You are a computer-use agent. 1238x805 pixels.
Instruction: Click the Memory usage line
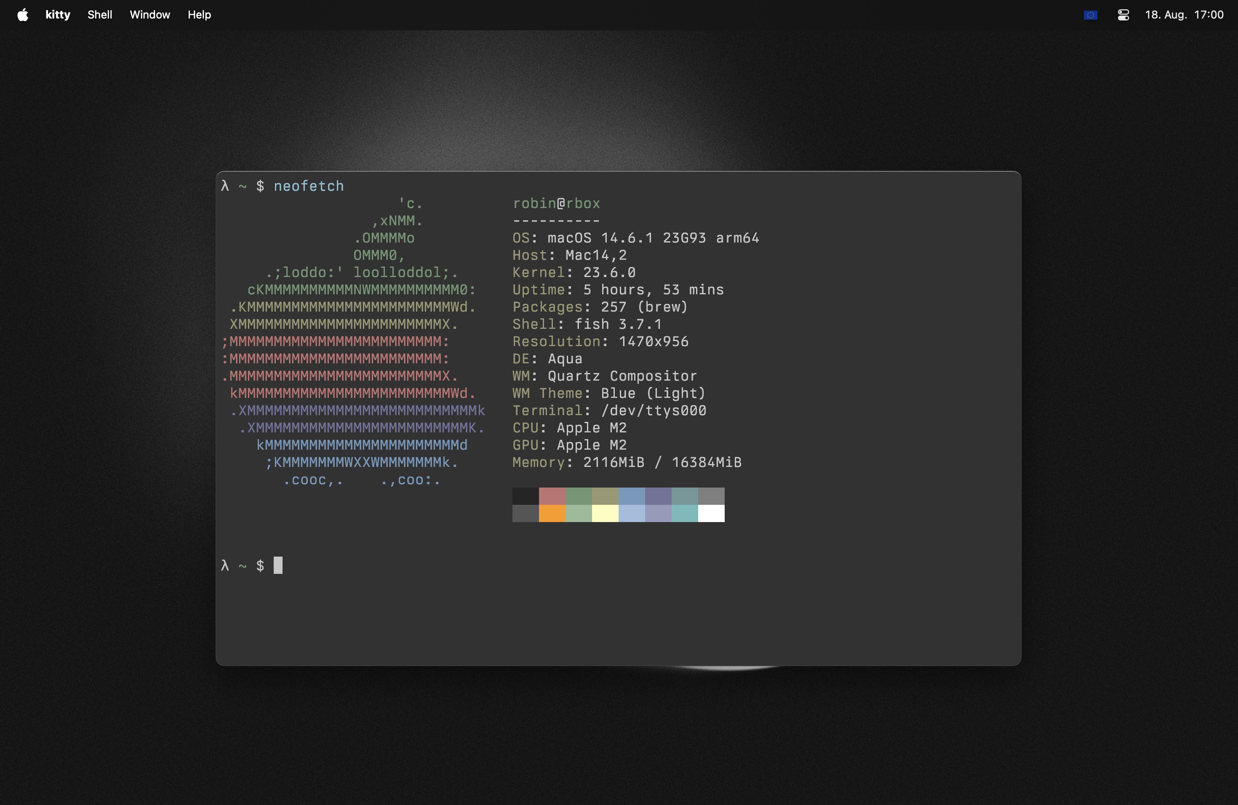click(x=627, y=462)
